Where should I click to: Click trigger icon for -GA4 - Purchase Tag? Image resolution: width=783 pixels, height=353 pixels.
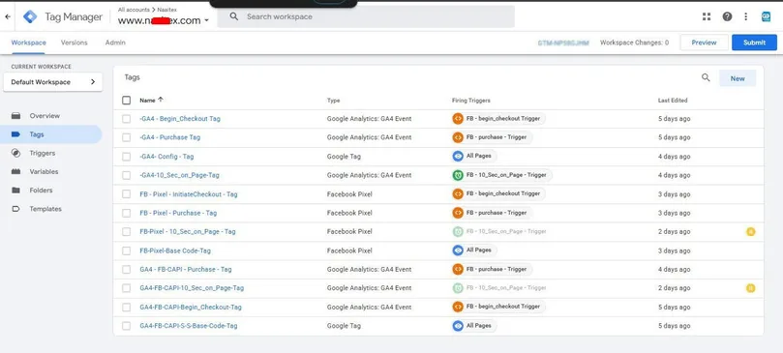pos(458,137)
